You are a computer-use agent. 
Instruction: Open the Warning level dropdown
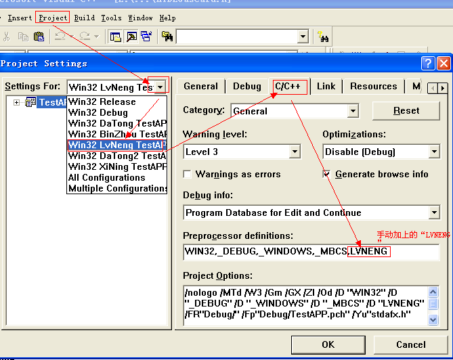pos(295,152)
